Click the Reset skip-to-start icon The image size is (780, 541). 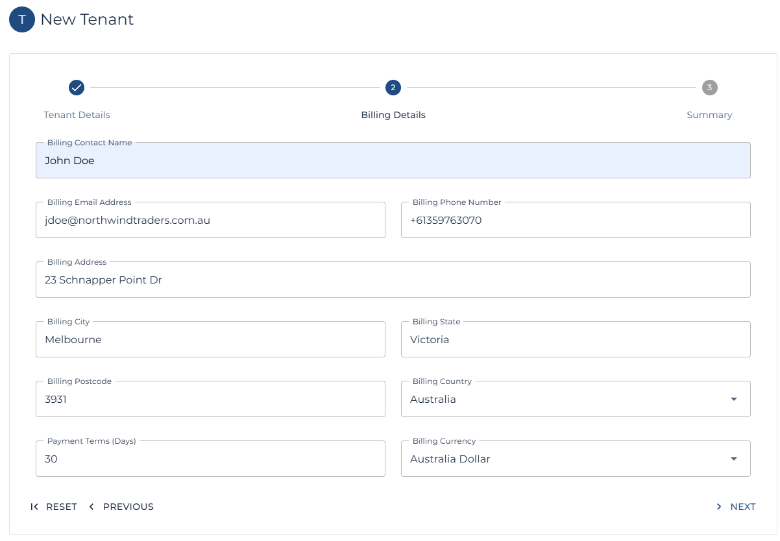pos(34,507)
